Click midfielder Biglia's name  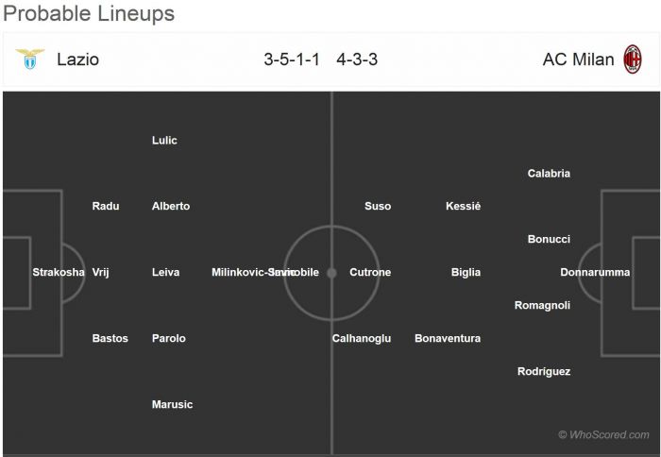click(x=466, y=272)
